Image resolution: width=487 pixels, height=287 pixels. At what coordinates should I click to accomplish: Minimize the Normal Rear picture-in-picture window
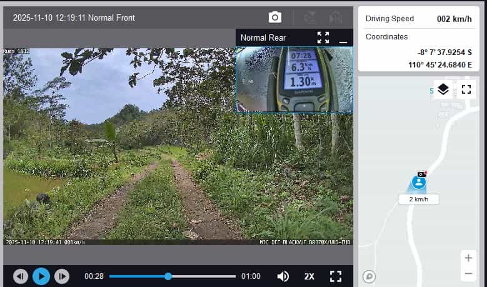click(343, 38)
